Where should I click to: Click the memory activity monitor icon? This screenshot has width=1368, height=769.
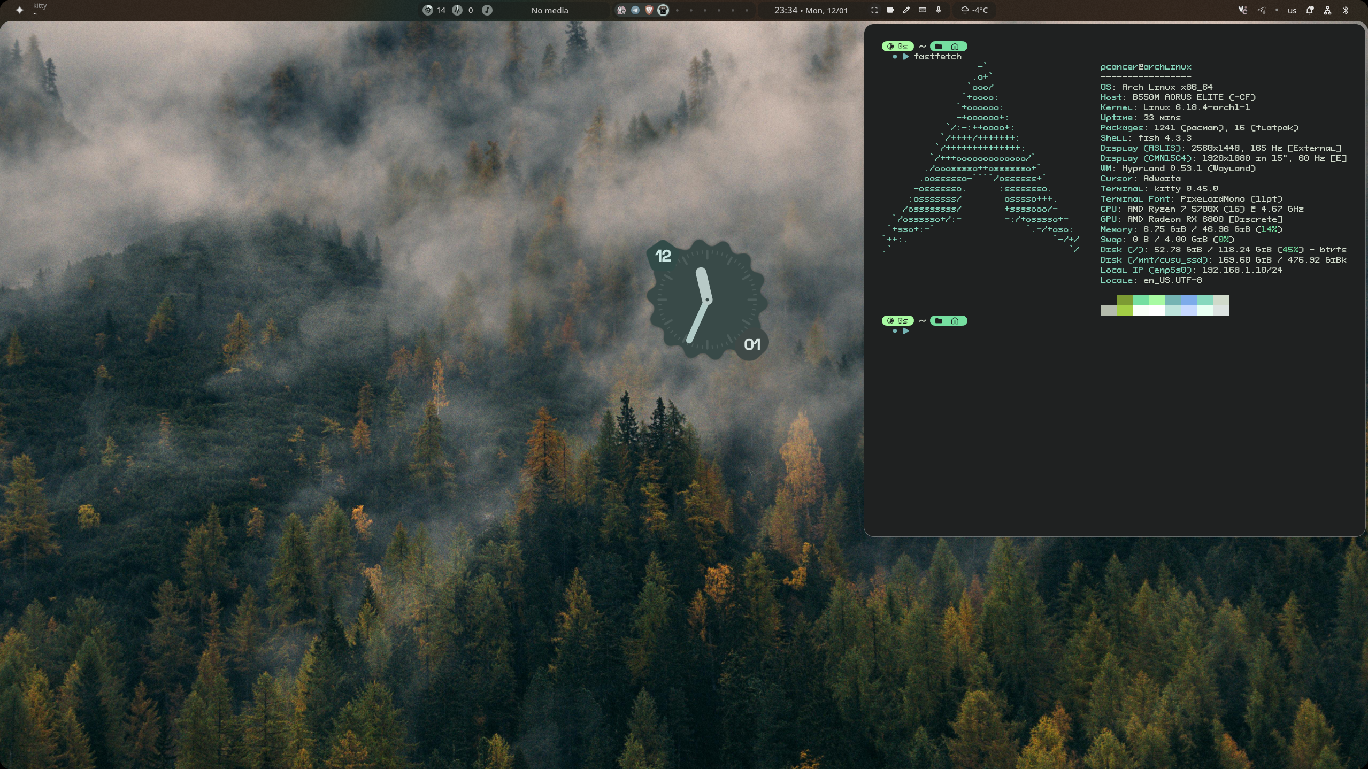457,10
